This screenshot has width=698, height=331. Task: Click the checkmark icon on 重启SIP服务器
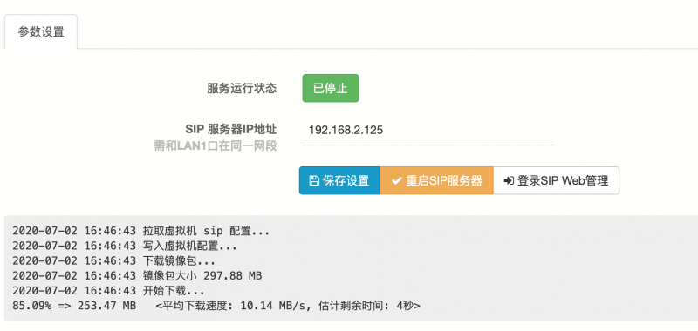click(396, 181)
